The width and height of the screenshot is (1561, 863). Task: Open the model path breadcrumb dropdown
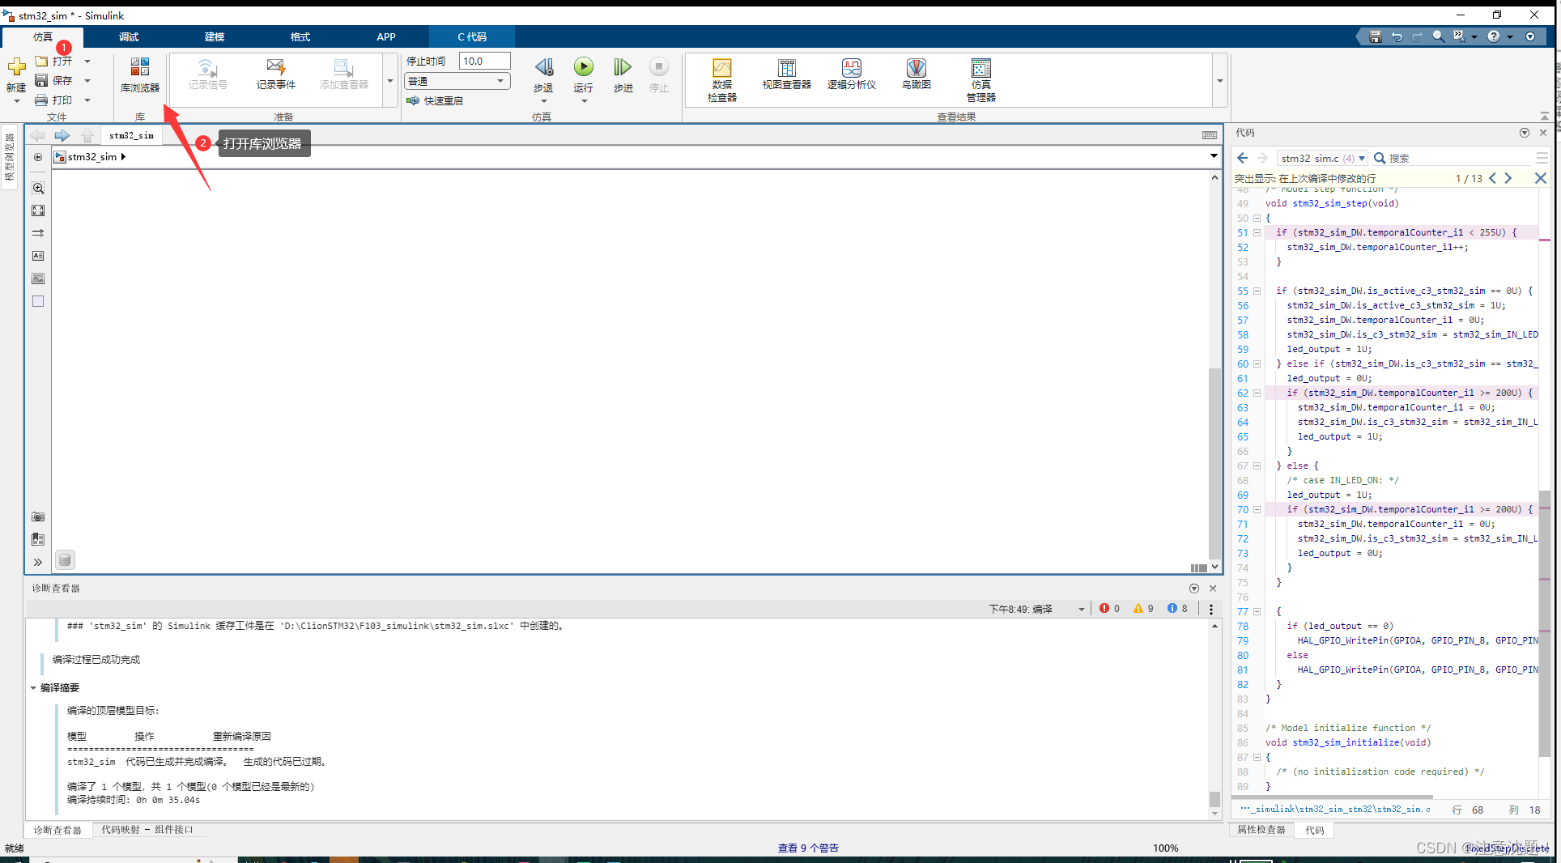click(x=1214, y=156)
